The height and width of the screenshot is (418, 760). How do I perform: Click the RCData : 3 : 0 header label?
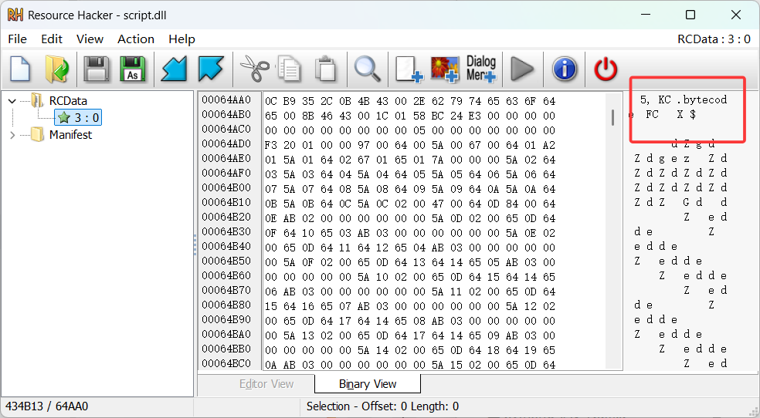(714, 39)
